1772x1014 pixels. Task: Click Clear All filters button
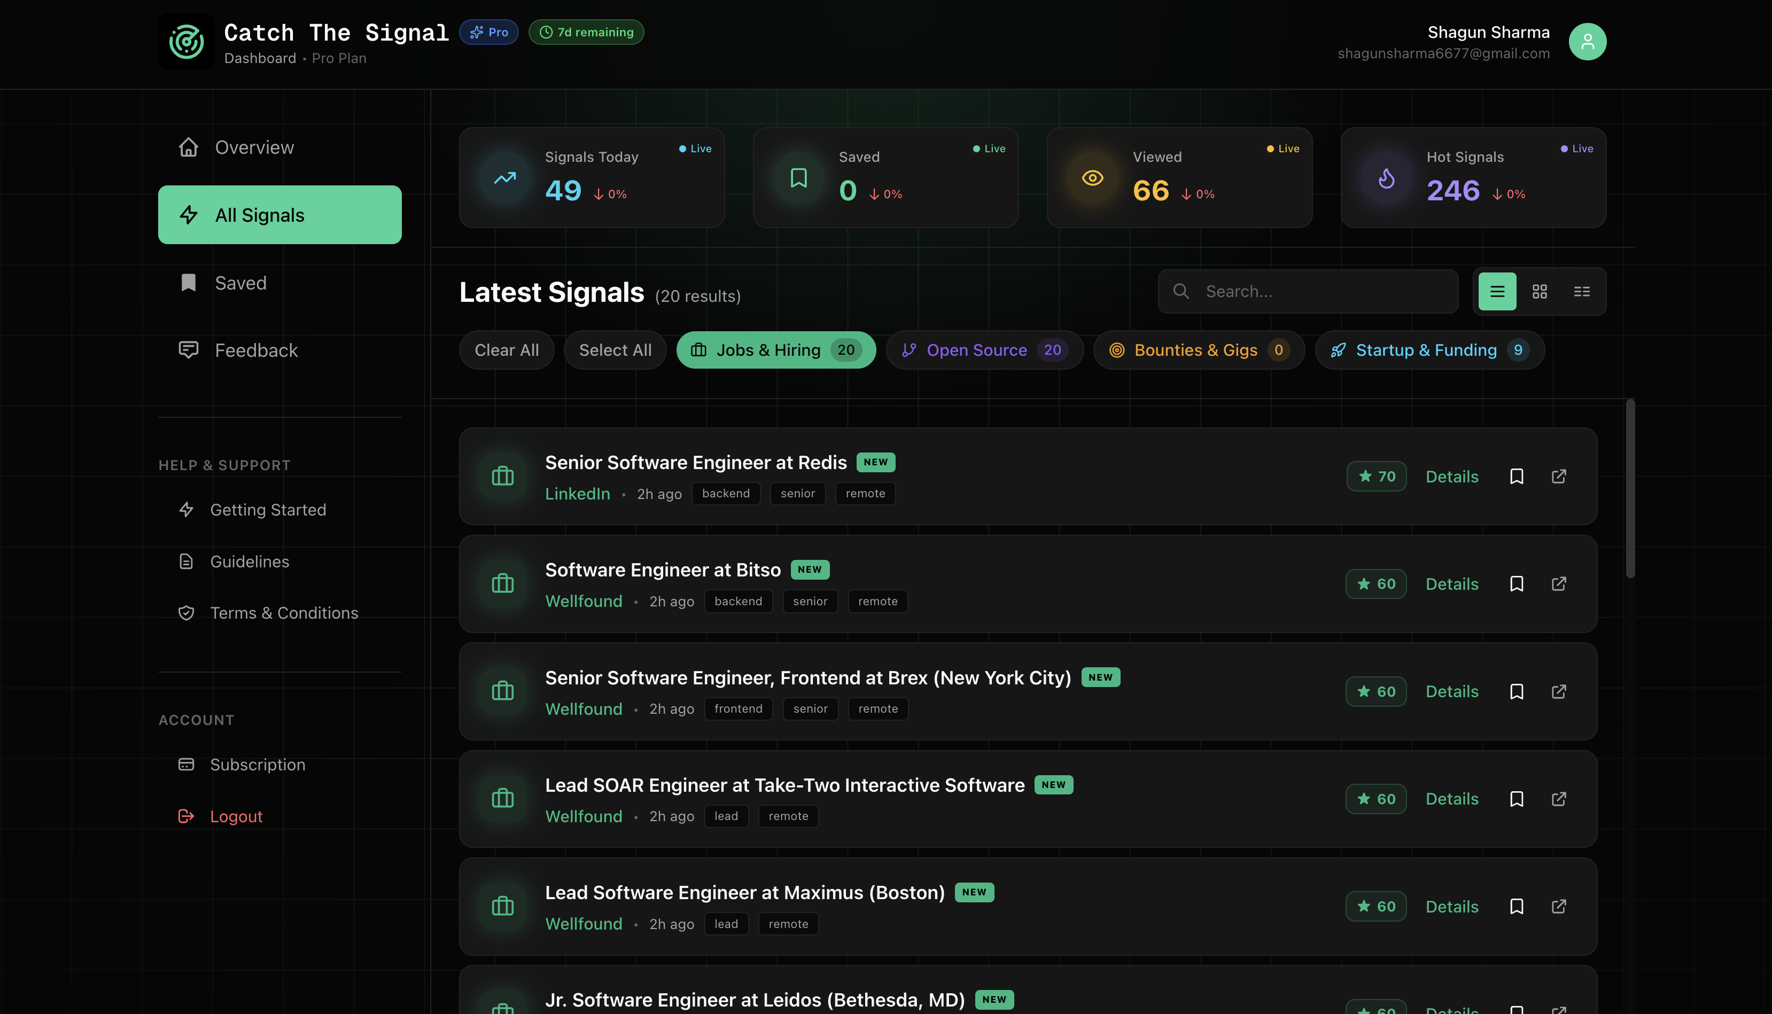(507, 349)
